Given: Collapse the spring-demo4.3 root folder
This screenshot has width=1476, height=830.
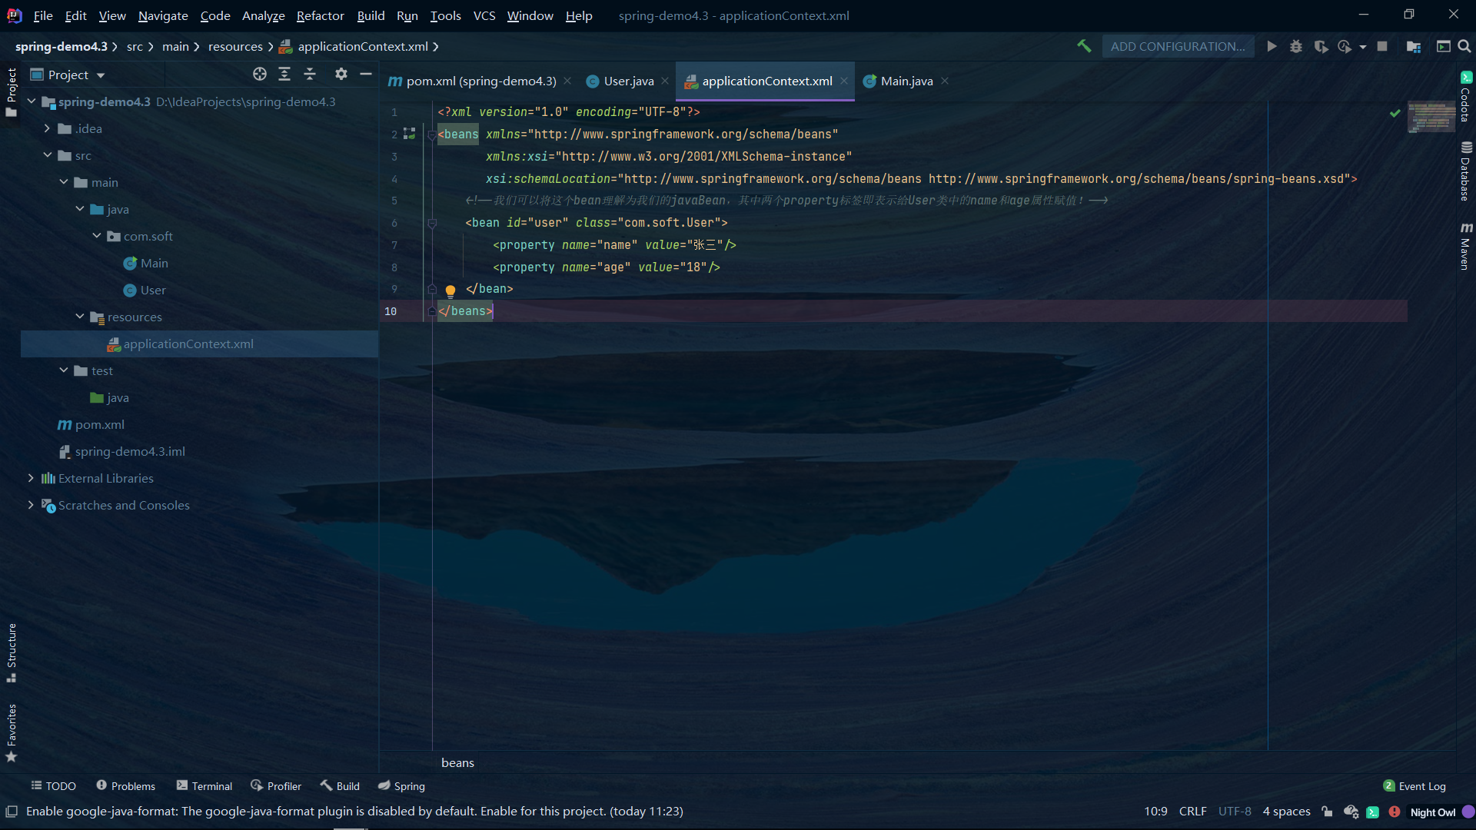Looking at the screenshot, I should (x=32, y=101).
